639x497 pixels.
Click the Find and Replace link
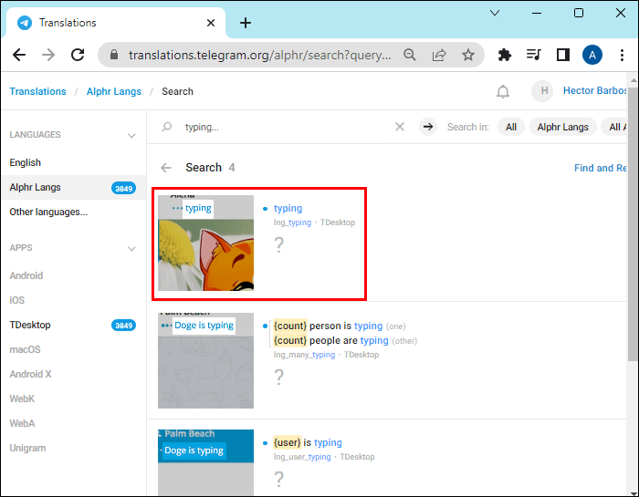(600, 168)
